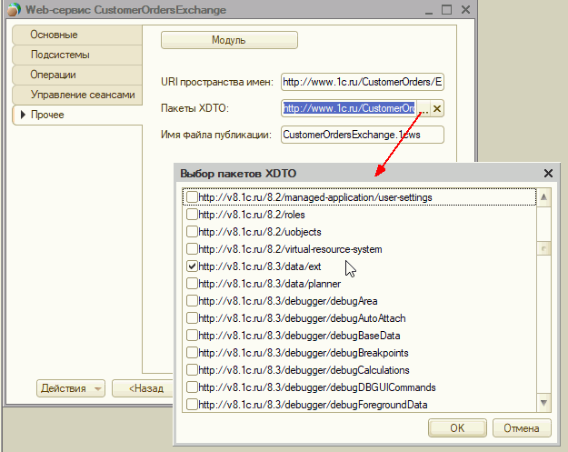
Task: Check the 8.2/roles package
Action: click(x=192, y=215)
